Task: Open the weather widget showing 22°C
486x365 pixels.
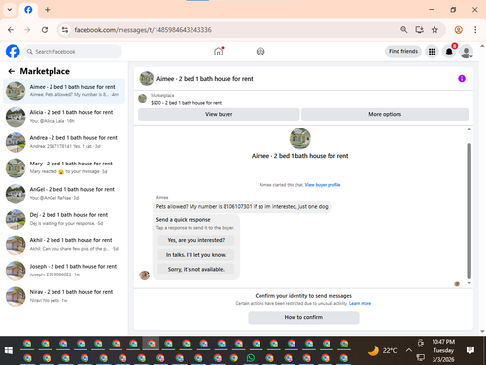Action: 382,350
